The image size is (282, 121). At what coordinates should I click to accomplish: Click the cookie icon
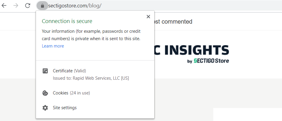coord(45,93)
